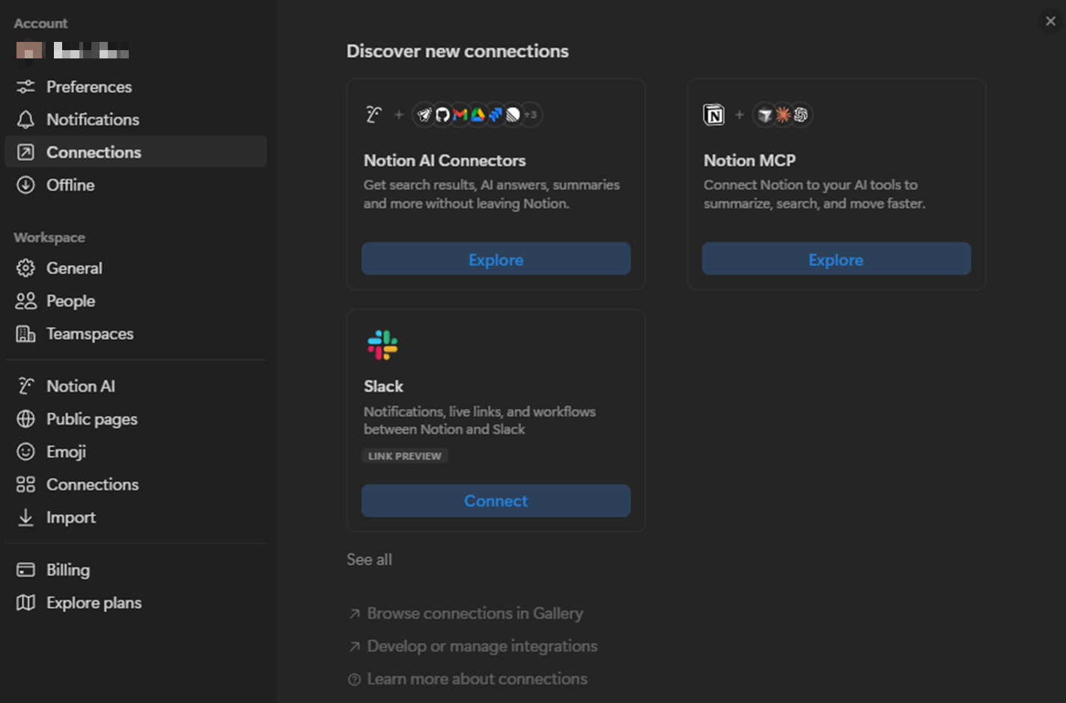Explore Notion AI Connectors

pos(496,259)
